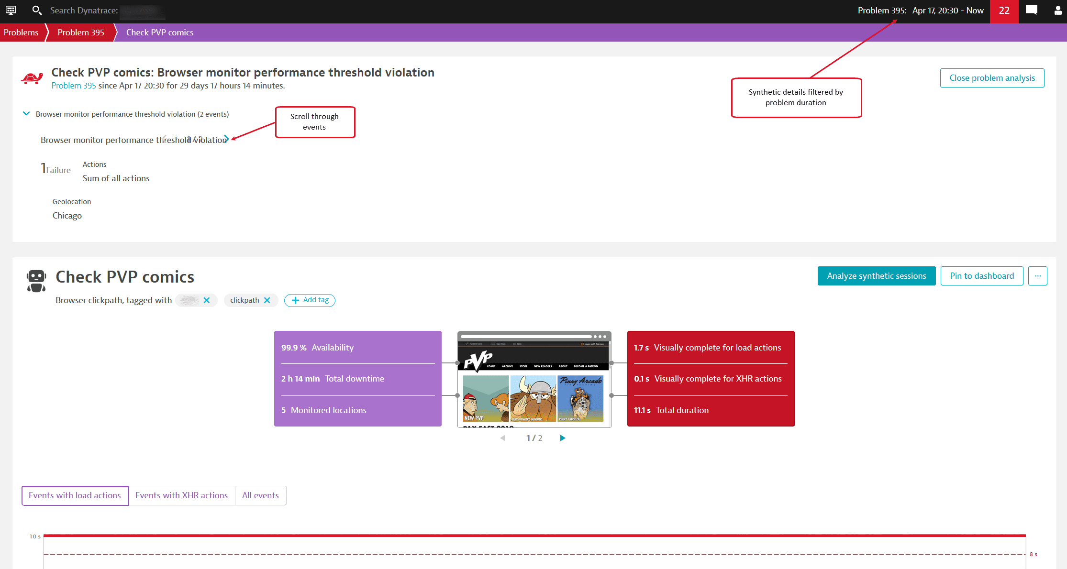Click the 11.1 s Total duration row
The width and height of the screenshot is (1067, 569).
pos(711,410)
